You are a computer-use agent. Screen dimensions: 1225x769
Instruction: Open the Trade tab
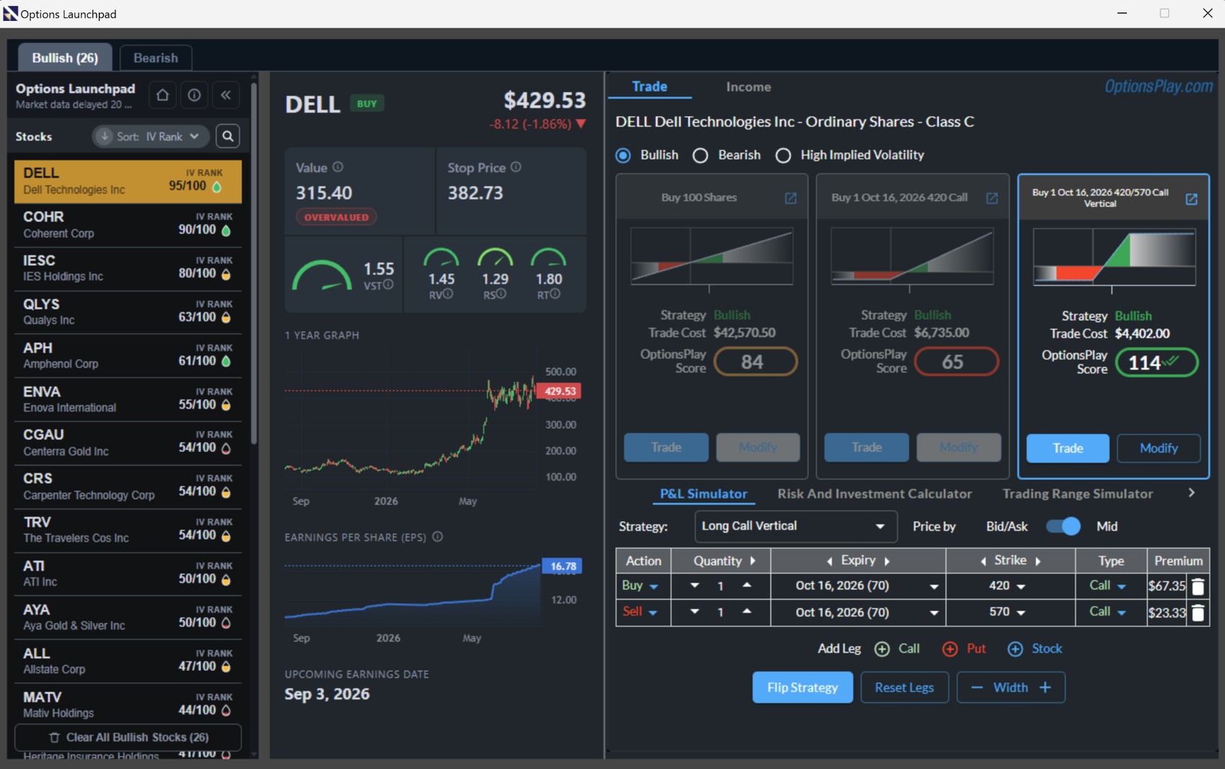(649, 86)
